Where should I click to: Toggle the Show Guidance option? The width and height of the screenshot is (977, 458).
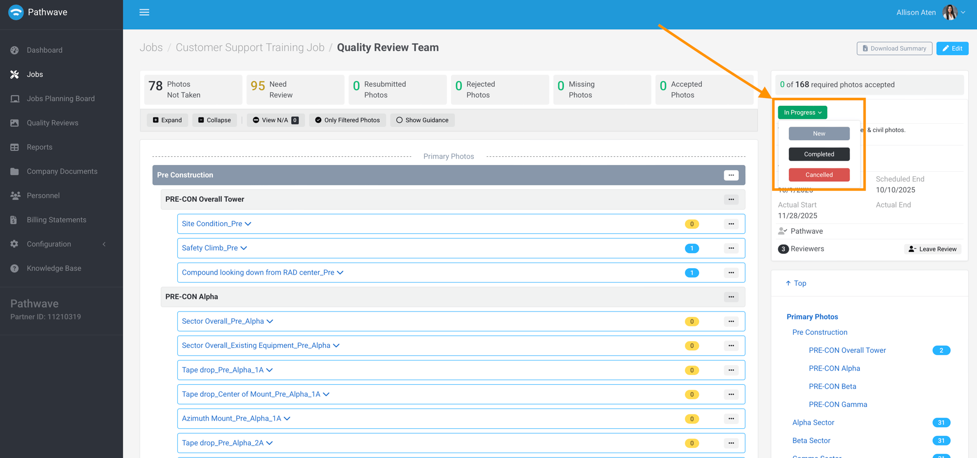[422, 120]
